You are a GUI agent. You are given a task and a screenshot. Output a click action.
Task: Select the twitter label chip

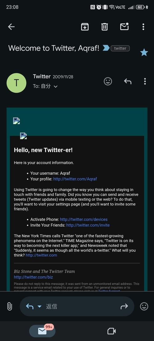click(x=120, y=48)
